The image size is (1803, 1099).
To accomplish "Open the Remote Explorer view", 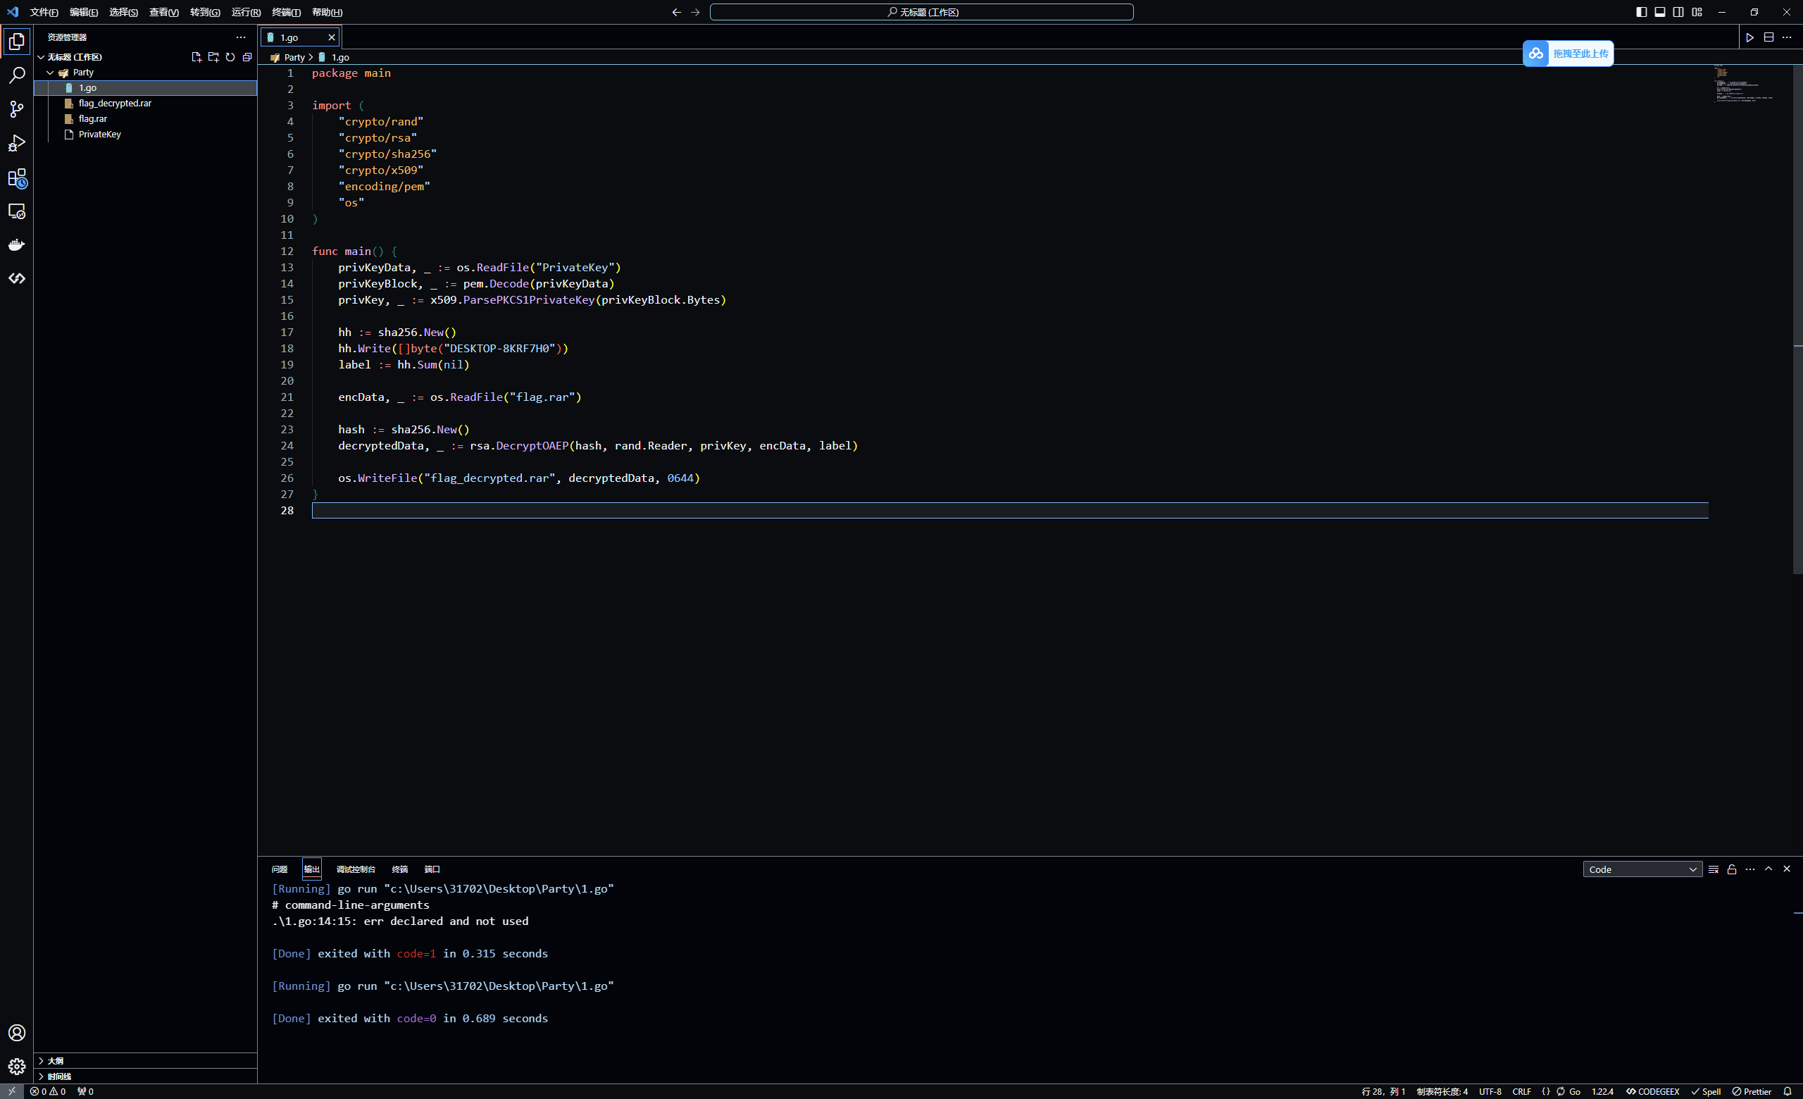I will (x=17, y=211).
